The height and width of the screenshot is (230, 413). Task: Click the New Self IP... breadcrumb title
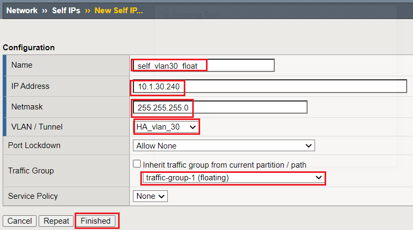click(119, 11)
